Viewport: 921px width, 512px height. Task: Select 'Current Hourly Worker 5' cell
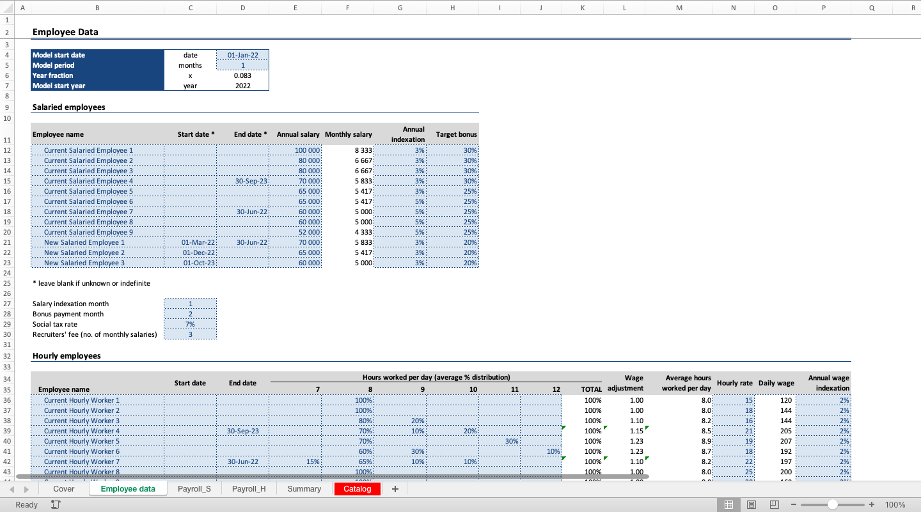tap(97, 441)
